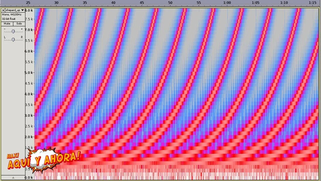Open the shepard_up track name dropdown menu
The image size is (321, 181).
tap(15, 10)
